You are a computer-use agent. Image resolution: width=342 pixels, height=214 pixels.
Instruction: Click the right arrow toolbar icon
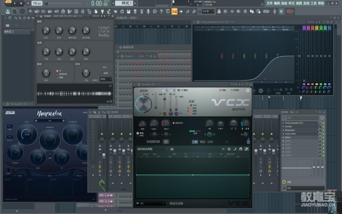pos(181,11)
